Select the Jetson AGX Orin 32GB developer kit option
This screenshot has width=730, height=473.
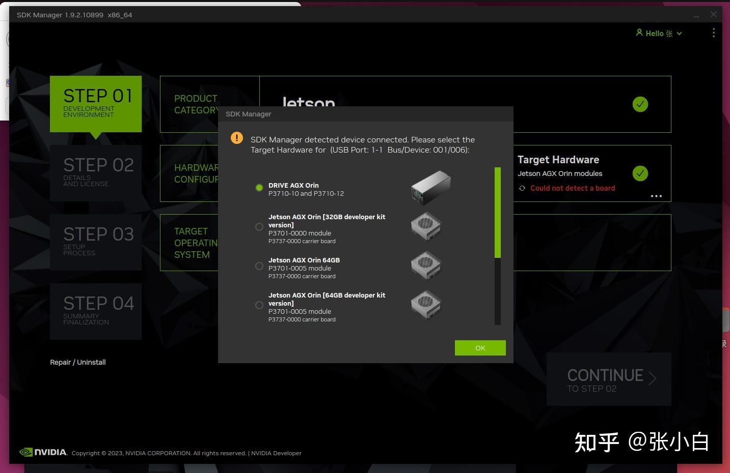point(259,227)
